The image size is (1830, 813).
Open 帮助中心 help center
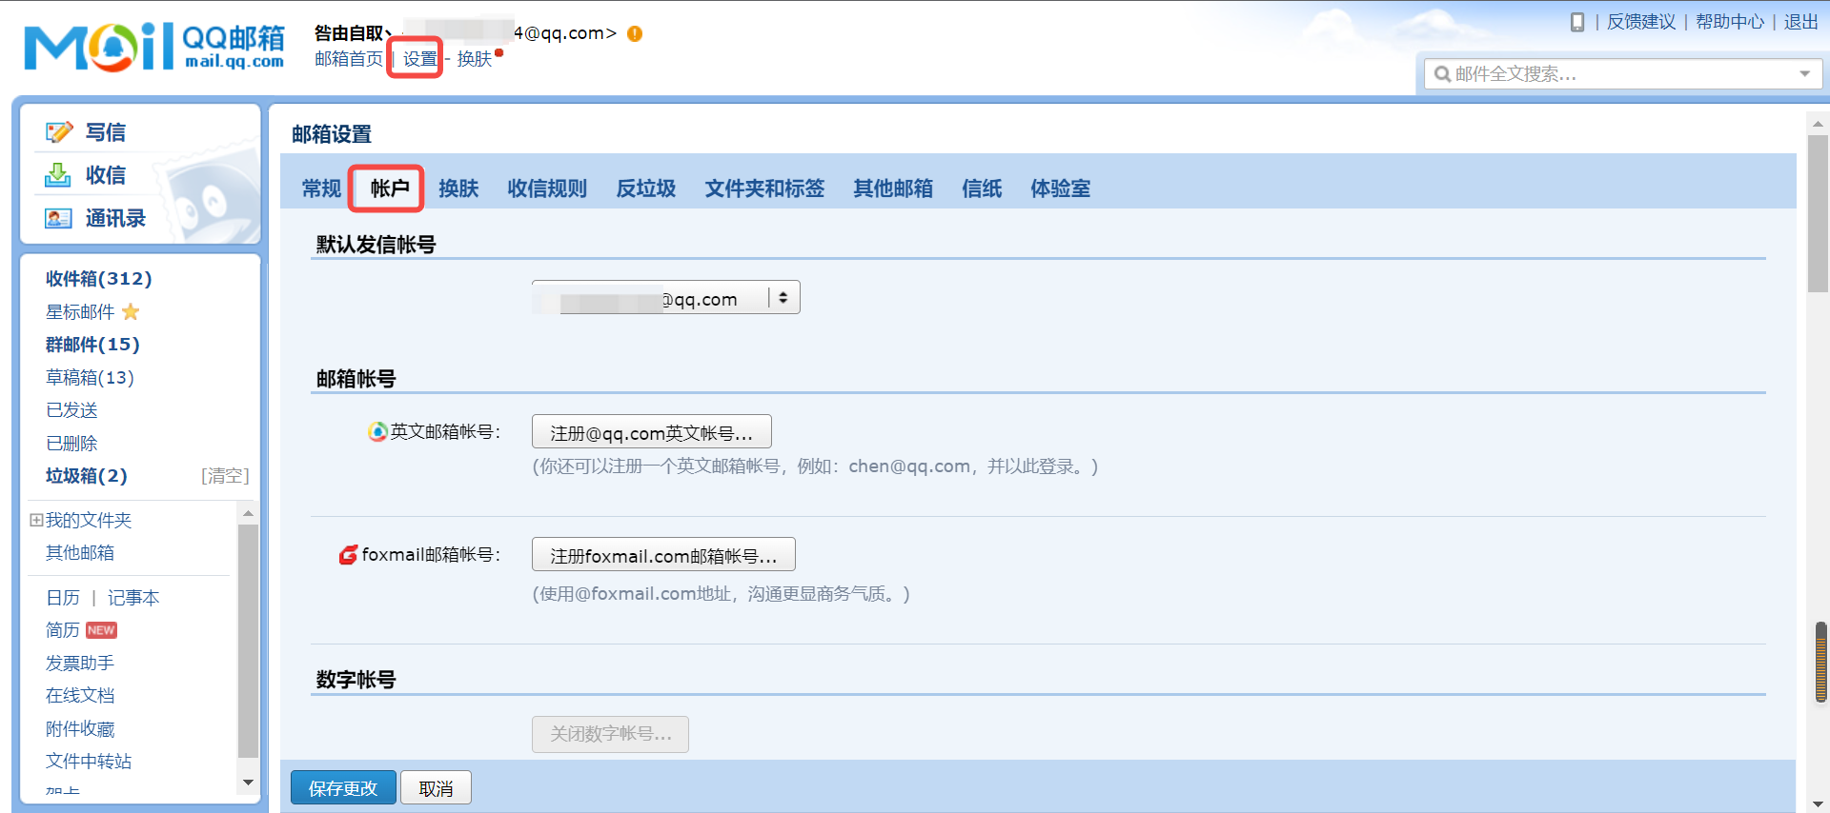click(x=1730, y=22)
